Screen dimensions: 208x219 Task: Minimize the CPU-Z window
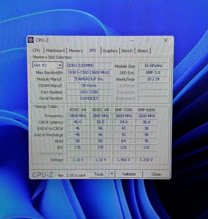(x=132, y=41)
